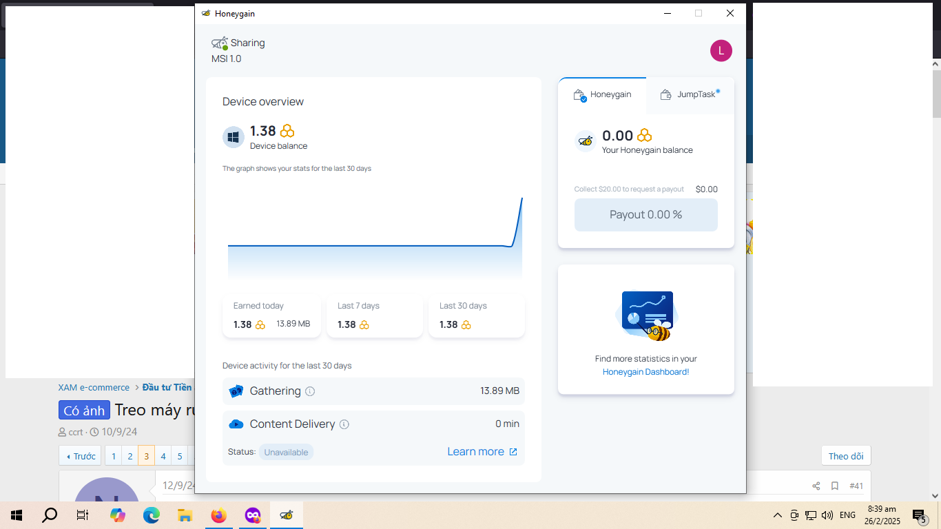Go to page 2 in forum pagination
This screenshot has height=529, width=941.
[x=130, y=456]
